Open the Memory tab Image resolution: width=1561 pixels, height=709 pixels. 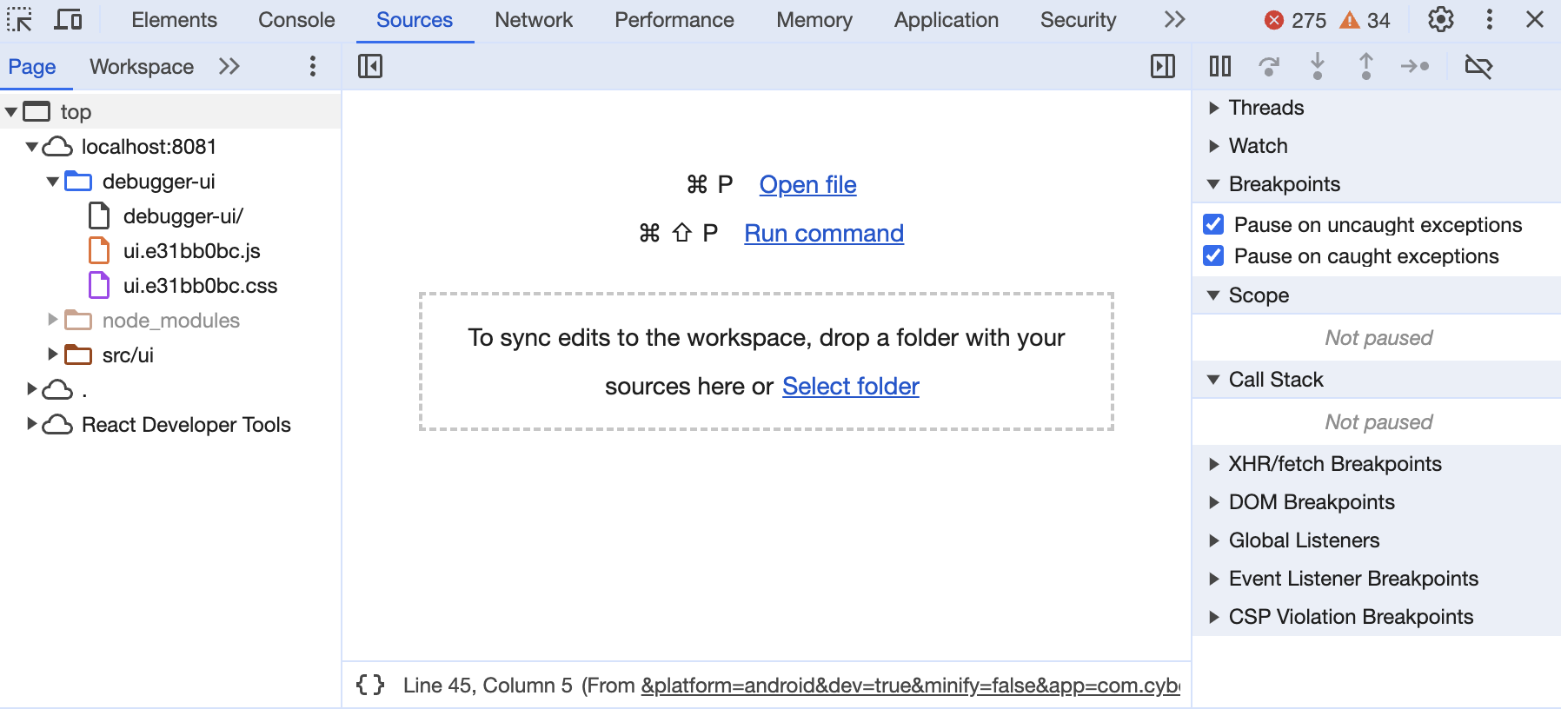click(x=814, y=20)
